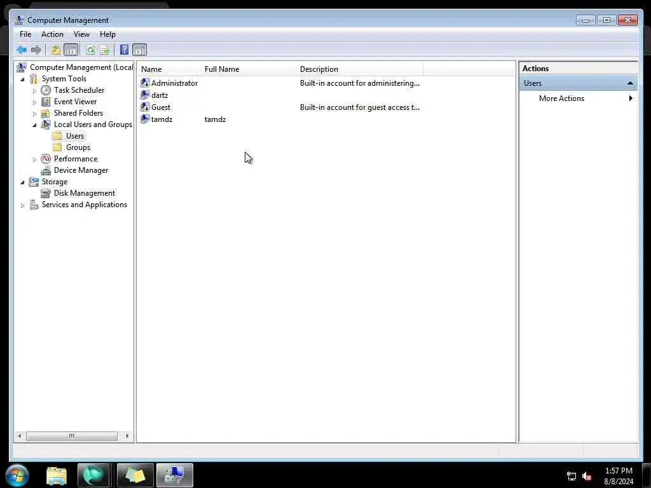Click the dartz user icon
The image size is (651, 488).
pos(145,95)
